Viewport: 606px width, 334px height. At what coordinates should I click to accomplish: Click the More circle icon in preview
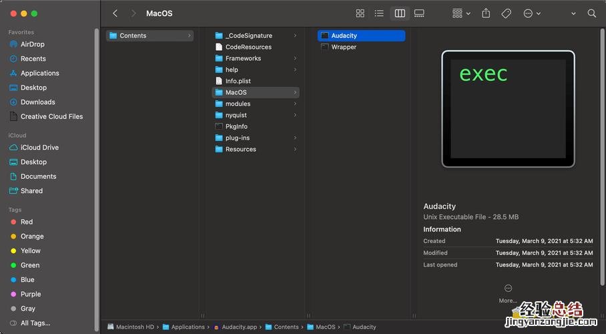(508, 288)
